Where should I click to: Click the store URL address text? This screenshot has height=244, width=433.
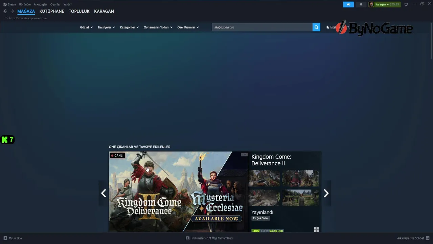(28, 18)
